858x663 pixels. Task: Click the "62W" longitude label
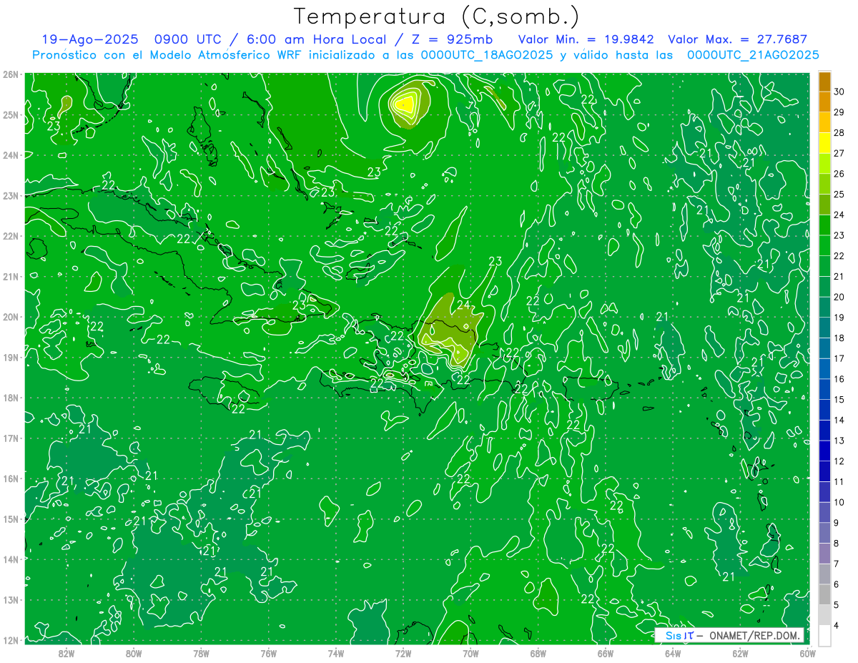click(740, 653)
